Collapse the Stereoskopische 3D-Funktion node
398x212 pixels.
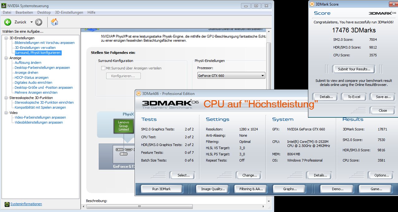(x=6, y=98)
